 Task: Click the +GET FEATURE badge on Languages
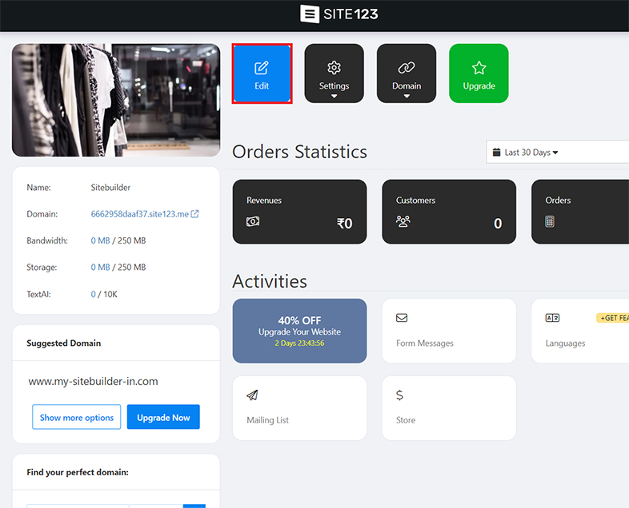(x=612, y=318)
